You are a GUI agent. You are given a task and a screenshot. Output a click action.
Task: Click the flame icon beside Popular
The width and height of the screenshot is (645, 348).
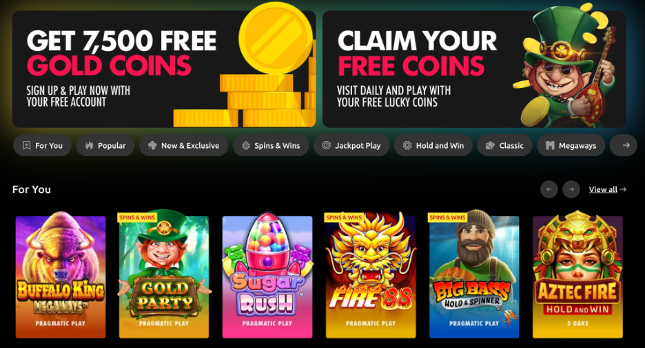pyautogui.click(x=90, y=145)
